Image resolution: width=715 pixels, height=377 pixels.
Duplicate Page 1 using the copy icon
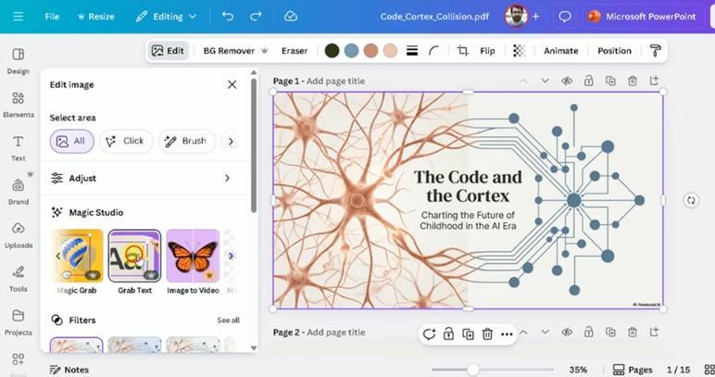(x=611, y=82)
